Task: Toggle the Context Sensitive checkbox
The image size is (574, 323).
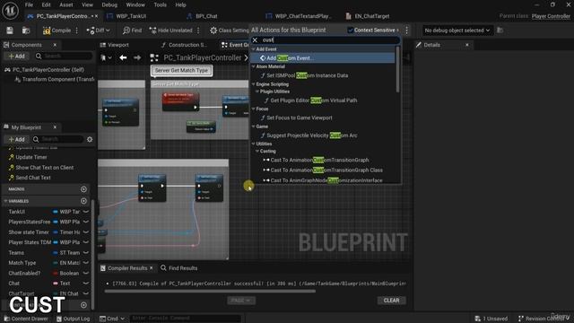Action: coord(351,30)
